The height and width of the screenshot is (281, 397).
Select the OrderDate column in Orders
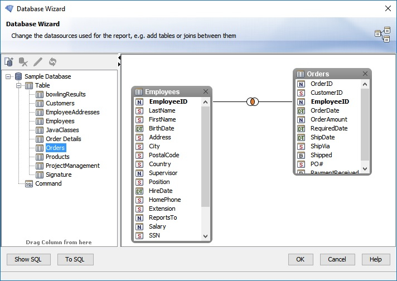[325, 110]
